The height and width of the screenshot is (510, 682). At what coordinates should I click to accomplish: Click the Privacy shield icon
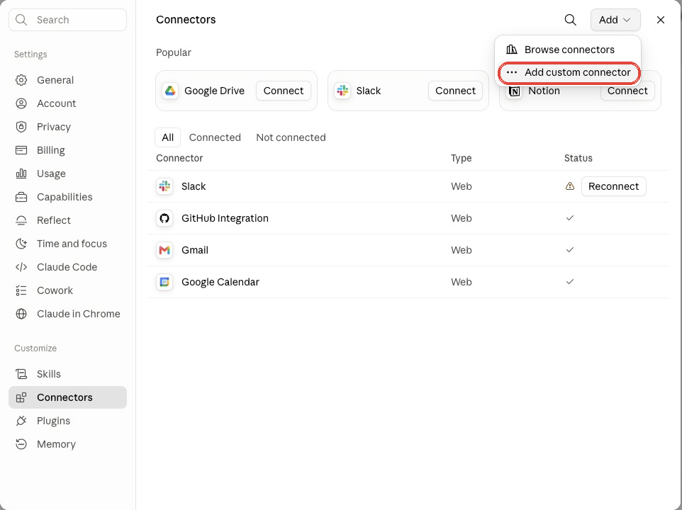pos(21,127)
